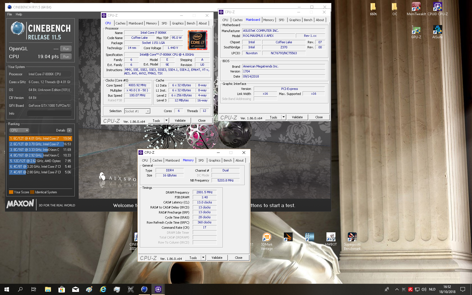Show hidden system tray icons
Viewport: 472px width, 295px height.
(x=397, y=289)
